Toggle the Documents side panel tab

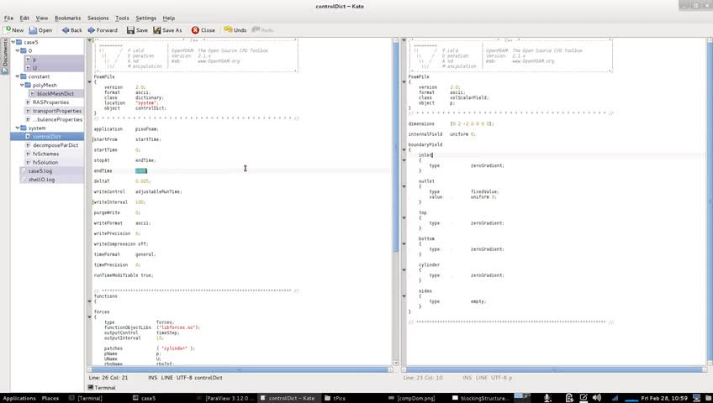4,56
